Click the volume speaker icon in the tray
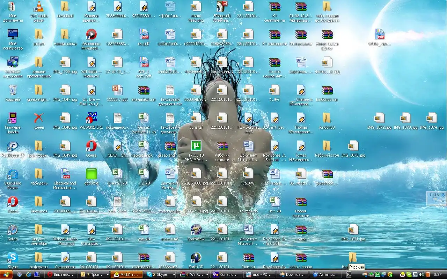Viewport: 447px width, 279px height. (422, 274)
